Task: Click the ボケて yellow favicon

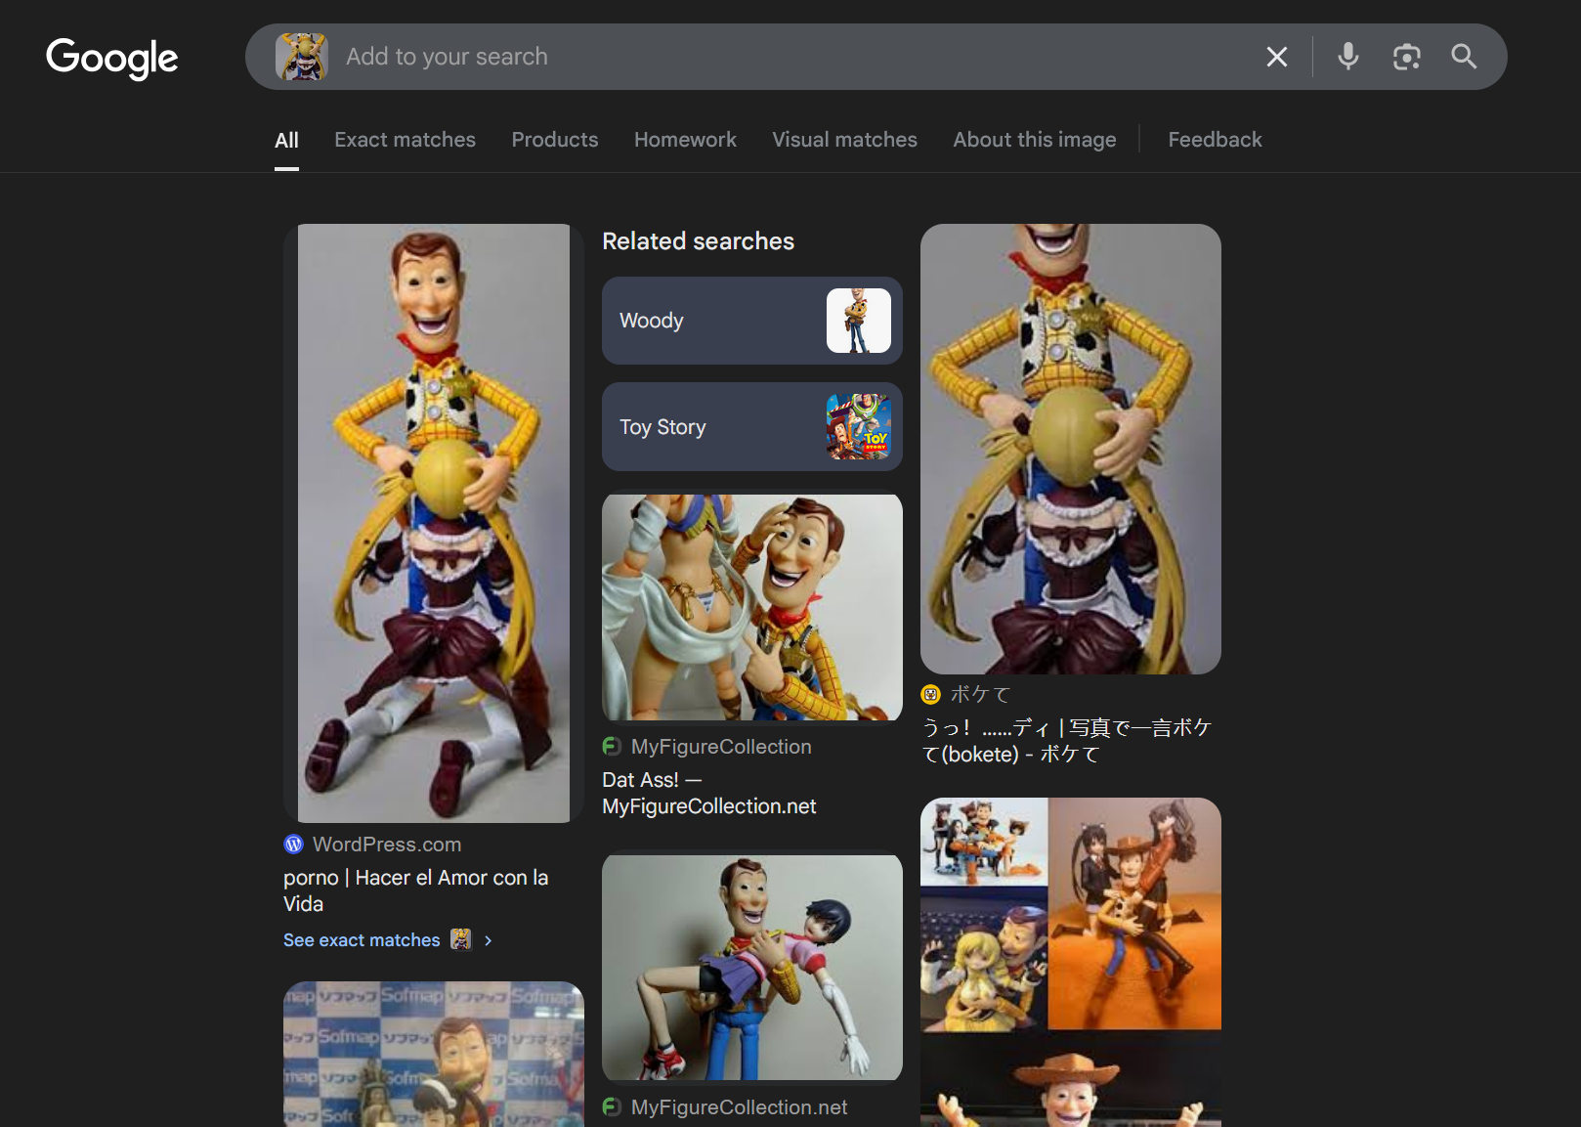Action: click(930, 695)
